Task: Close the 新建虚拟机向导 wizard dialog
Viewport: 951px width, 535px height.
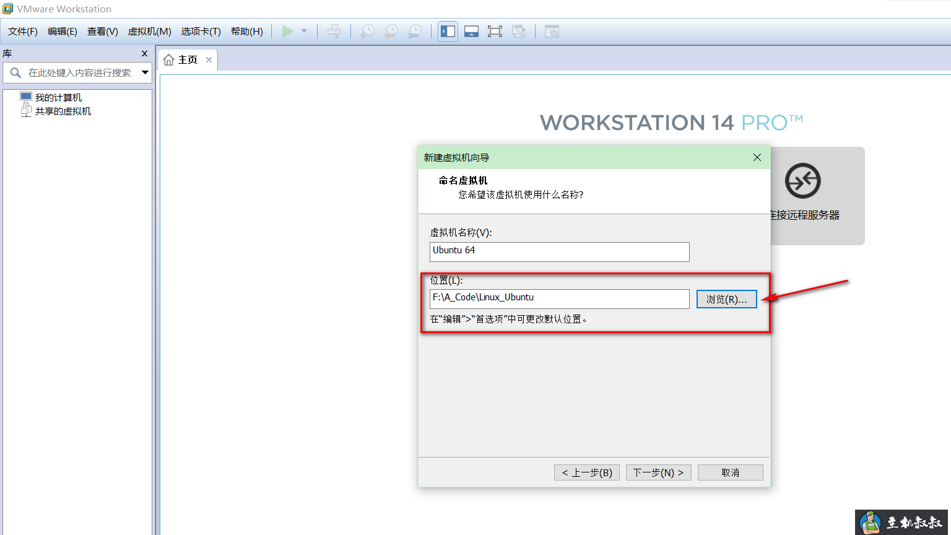Action: pyautogui.click(x=757, y=157)
